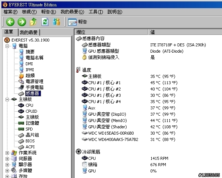Select BIOS in the tree
This screenshot has height=178, width=222.
[30, 141]
